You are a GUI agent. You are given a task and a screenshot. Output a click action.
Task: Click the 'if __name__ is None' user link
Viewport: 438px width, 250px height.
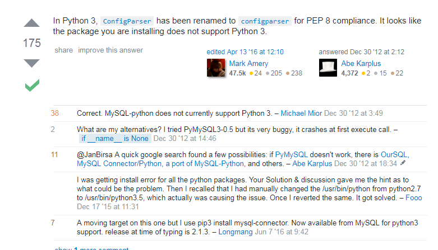pos(115,139)
